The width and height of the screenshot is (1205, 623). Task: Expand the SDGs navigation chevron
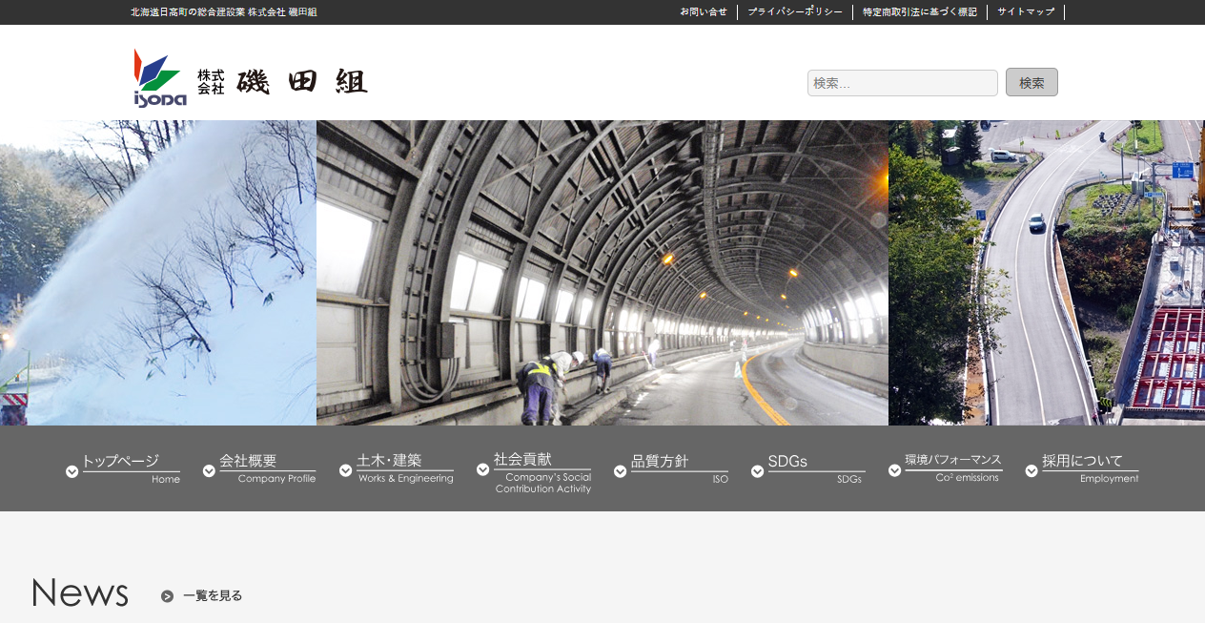[758, 470]
